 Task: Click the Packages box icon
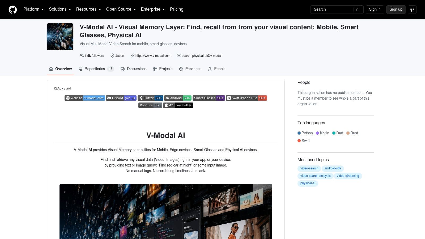pos(181,69)
